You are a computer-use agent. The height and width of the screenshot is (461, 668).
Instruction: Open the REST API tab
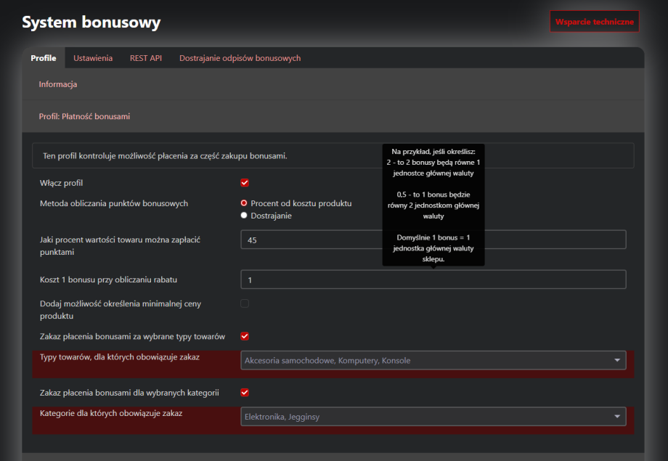pos(145,58)
